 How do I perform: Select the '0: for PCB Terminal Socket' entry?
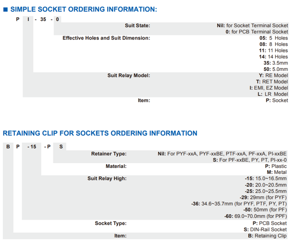pyautogui.click(x=257, y=32)
